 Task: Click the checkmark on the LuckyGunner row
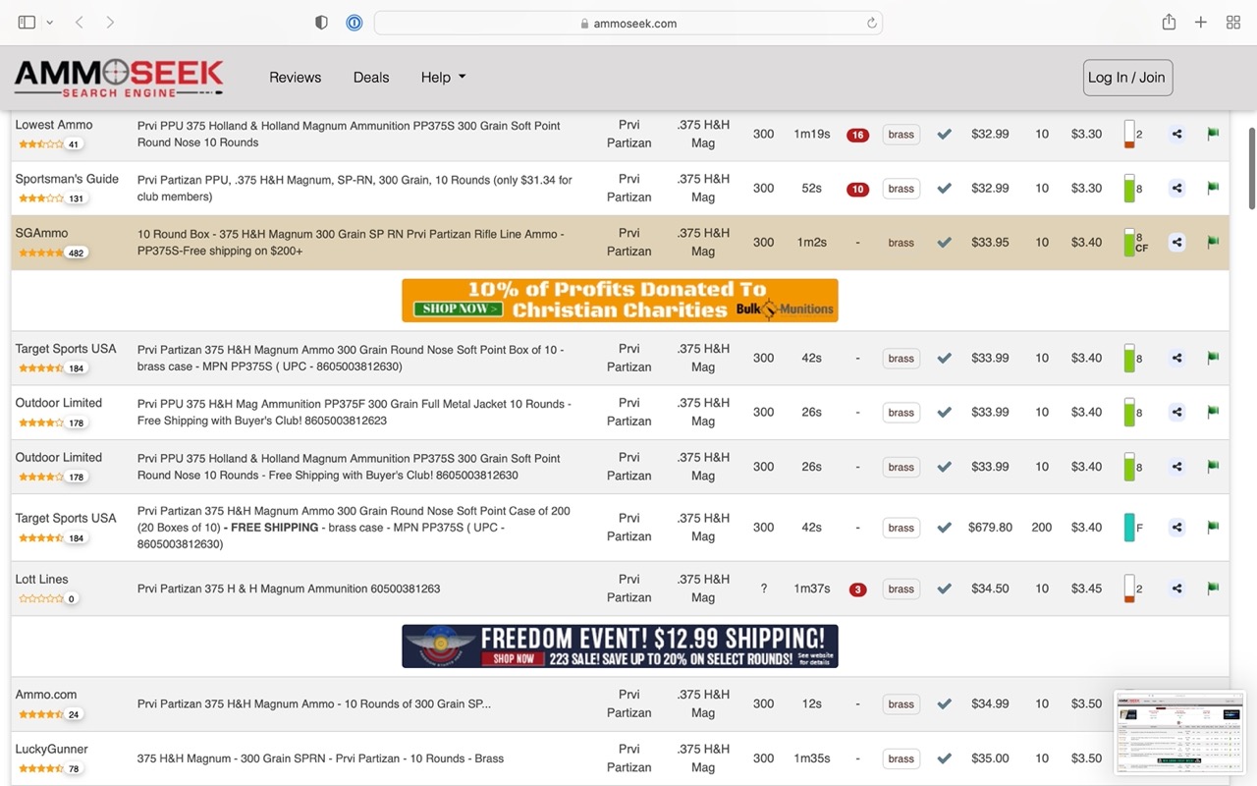click(944, 758)
